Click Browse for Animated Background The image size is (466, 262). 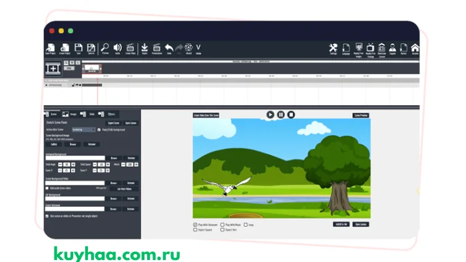click(x=114, y=158)
